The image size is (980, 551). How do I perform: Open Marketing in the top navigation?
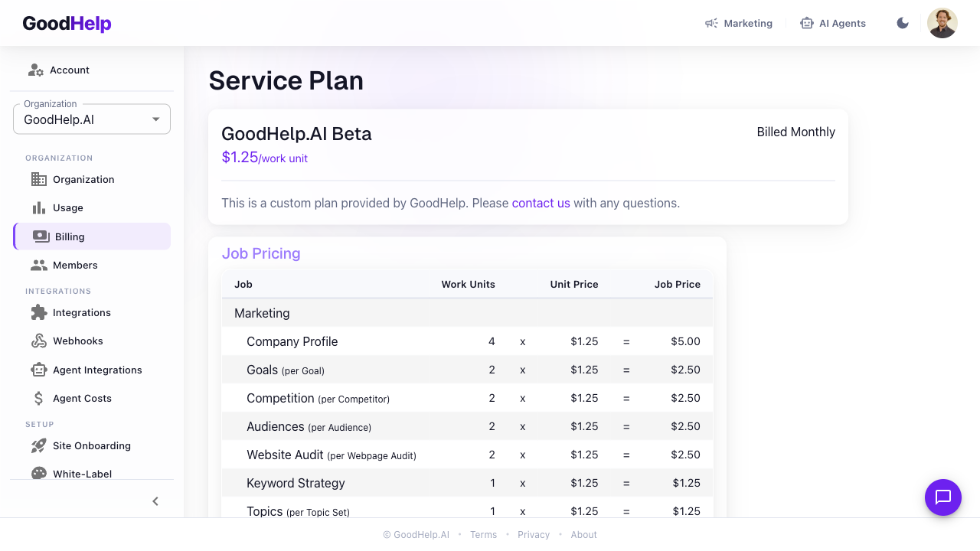739,24
